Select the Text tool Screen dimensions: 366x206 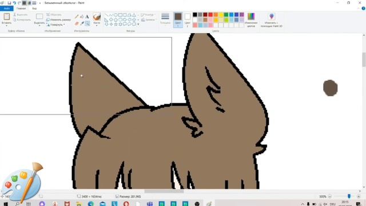pyautogui.click(x=87, y=17)
